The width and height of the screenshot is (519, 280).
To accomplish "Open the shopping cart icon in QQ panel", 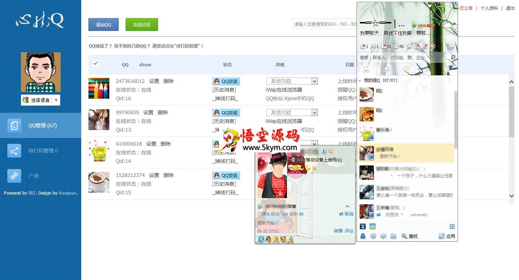I will [409, 46].
